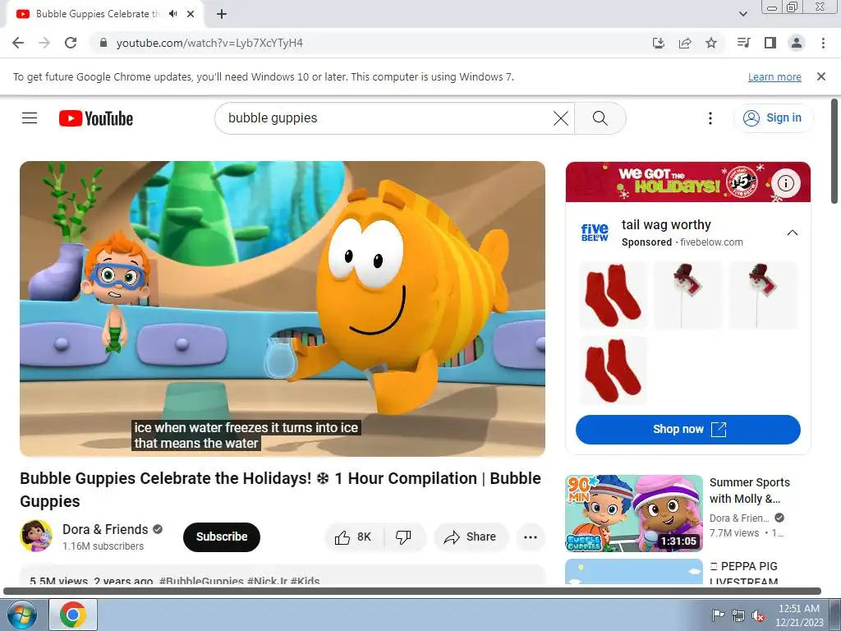Click the We Got the Holidays banner image
Screen dimensions: 841x631
687,182
